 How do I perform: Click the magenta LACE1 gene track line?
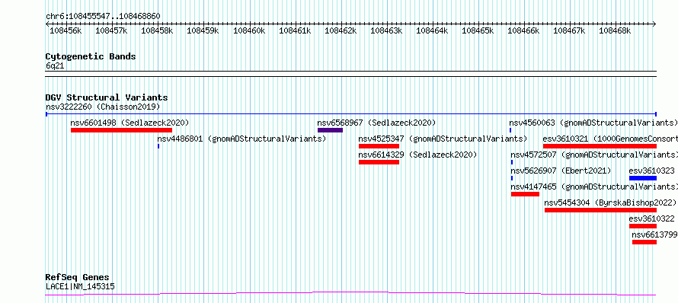[350, 294]
